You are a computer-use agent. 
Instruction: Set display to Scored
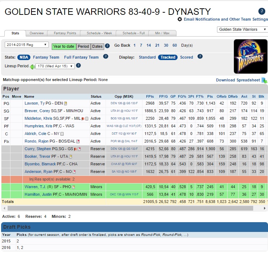click(187, 57)
